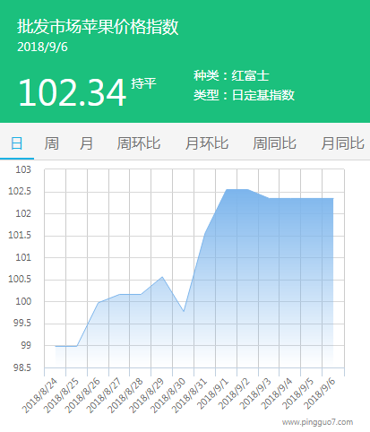Click the 102.34 index value

pyautogui.click(x=72, y=92)
